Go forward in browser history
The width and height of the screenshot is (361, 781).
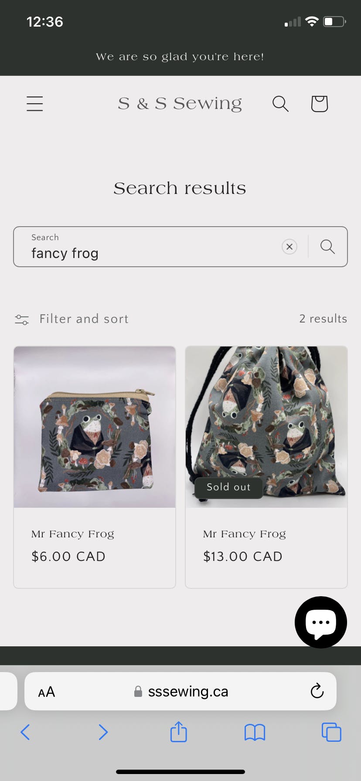103,732
